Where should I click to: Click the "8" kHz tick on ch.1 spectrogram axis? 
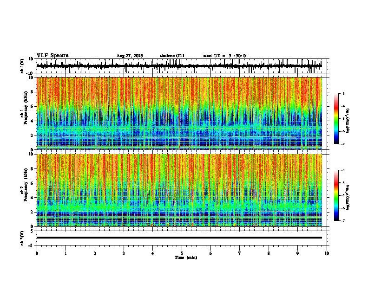[33, 92]
